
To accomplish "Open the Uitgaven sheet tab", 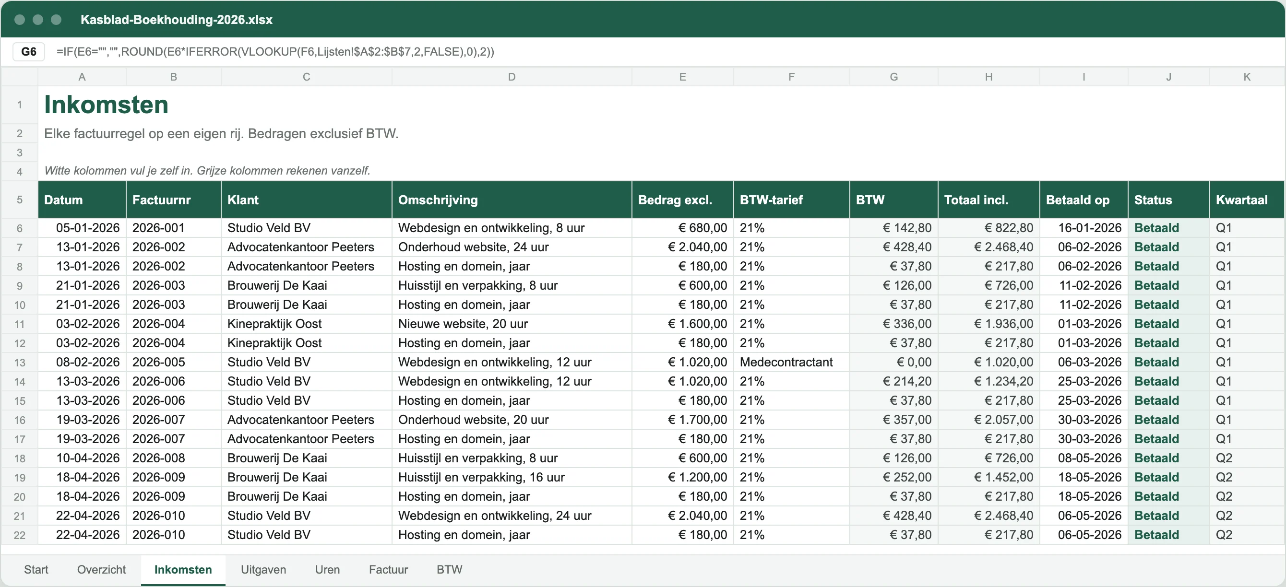I will [263, 570].
